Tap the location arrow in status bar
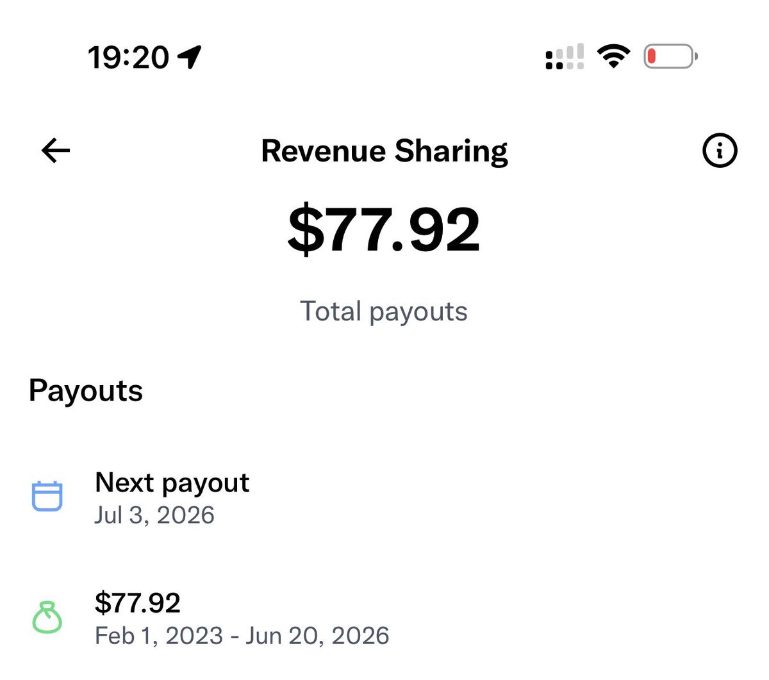Screen dimensions: 769x680 pyautogui.click(x=190, y=57)
